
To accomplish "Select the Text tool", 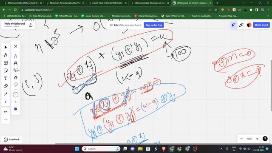I will (x=6, y=78).
